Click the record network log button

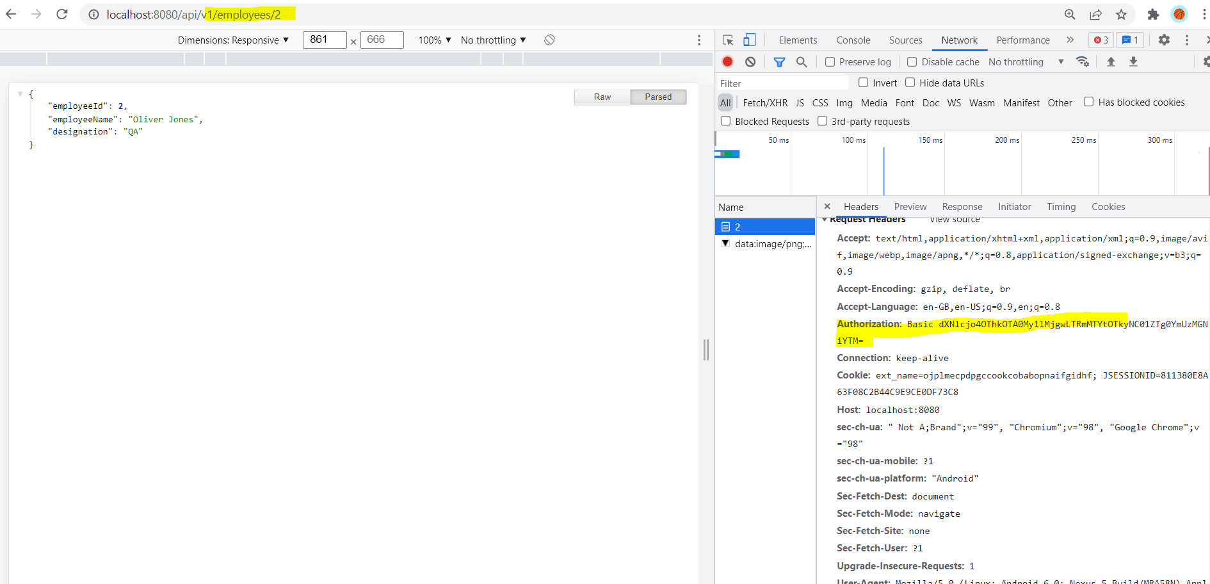[727, 61]
